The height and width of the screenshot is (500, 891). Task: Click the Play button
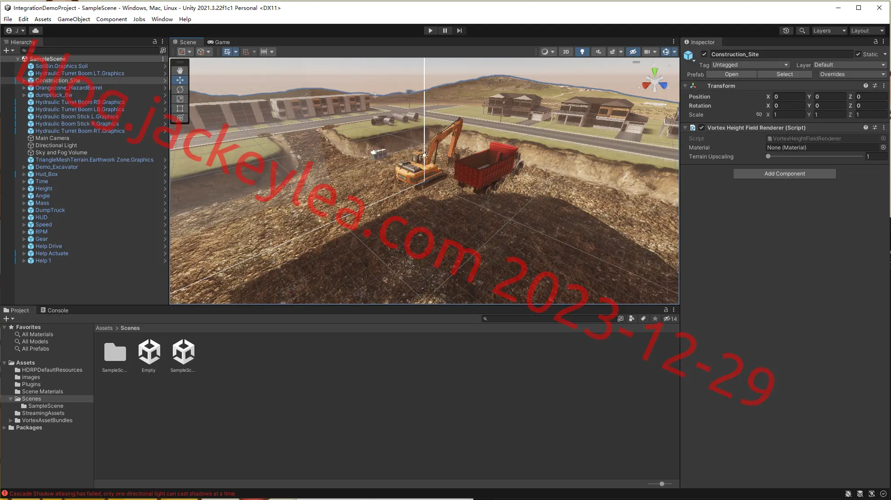431,31
